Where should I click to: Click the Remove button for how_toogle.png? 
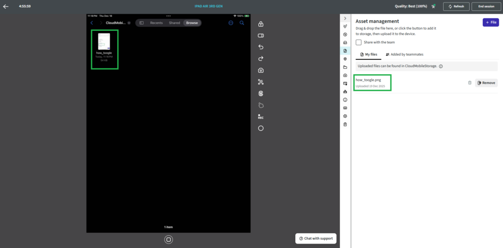tap(486, 83)
